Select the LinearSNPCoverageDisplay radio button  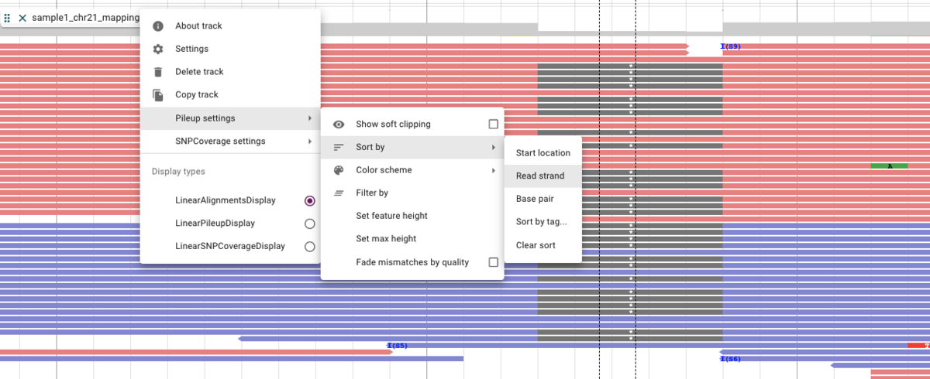click(310, 247)
